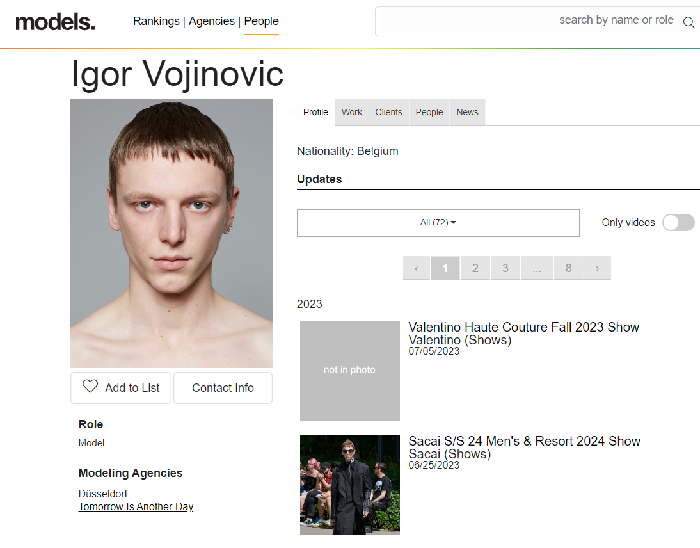Image resolution: width=700 pixels, height=548 pixels.
Task: Expand pagination ellipsis for more pages
Action: [x=537, y=268]
